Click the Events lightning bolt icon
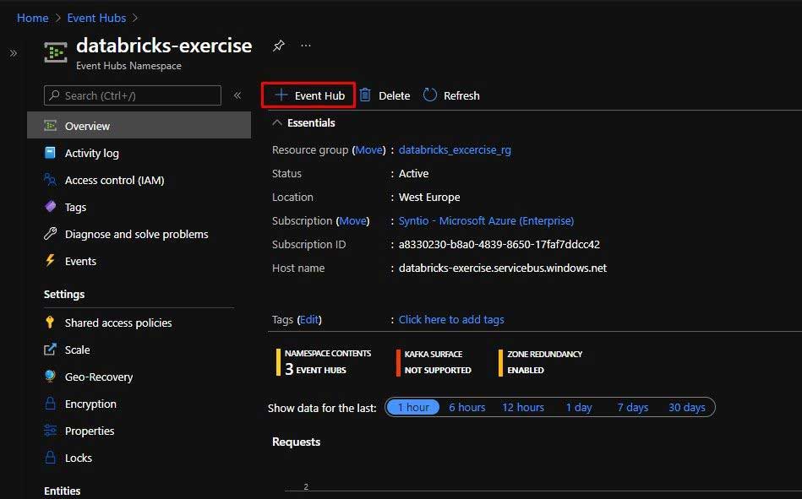Viewport: 802px width, 499px height. point(50,260)
